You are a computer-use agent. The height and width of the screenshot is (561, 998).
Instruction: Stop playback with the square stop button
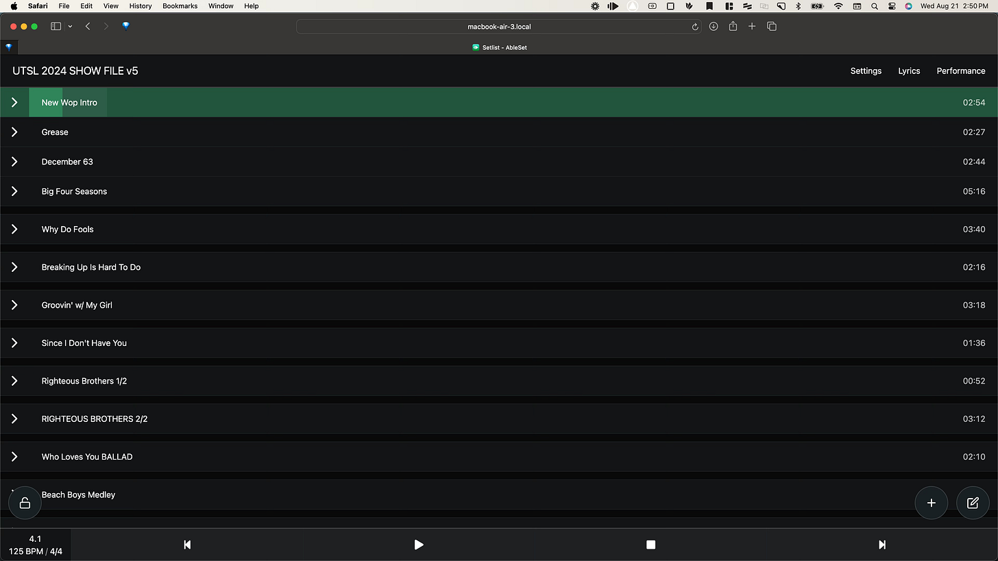click(x=650, y=545)
